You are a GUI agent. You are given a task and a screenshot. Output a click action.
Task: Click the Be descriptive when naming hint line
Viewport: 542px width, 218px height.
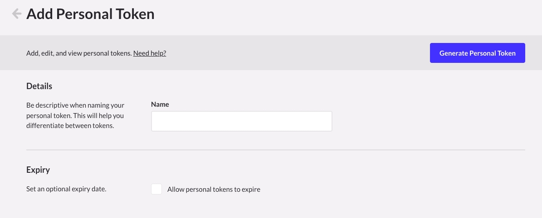[x=75, y=105]
